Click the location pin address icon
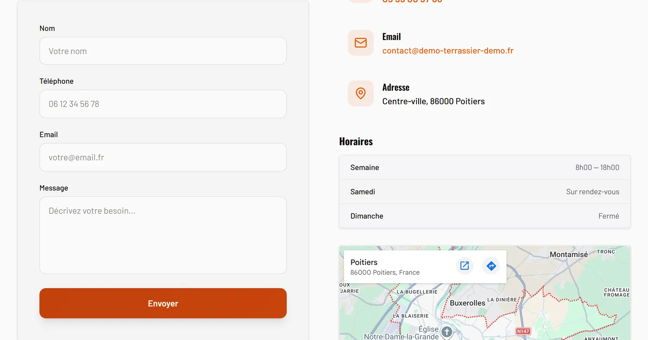648x340 pixels. pos(361,93)
